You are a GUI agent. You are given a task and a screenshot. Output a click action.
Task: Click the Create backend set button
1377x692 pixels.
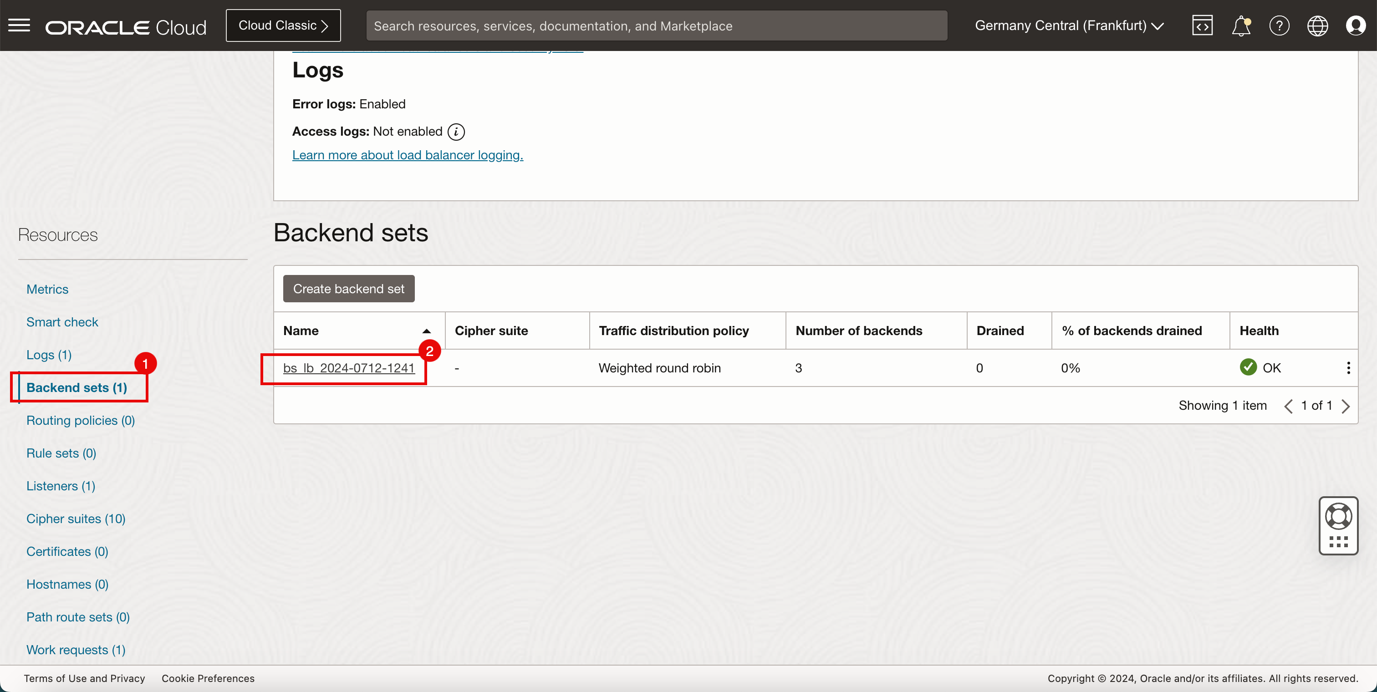click(x=349, y=289)
